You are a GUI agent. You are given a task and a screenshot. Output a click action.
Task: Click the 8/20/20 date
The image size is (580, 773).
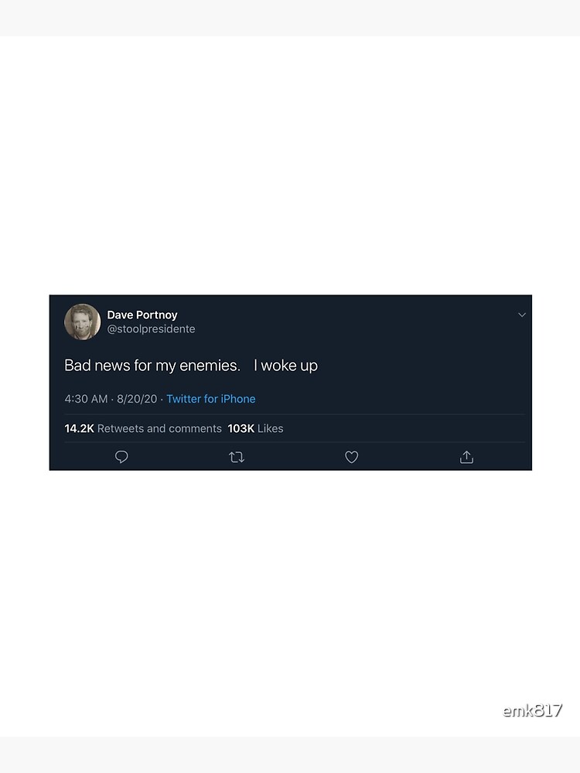(x=137, y=399)
